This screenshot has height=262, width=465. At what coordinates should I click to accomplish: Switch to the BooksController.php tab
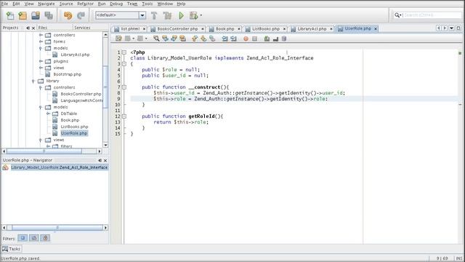pyautogui.click(x=177, y=29)
